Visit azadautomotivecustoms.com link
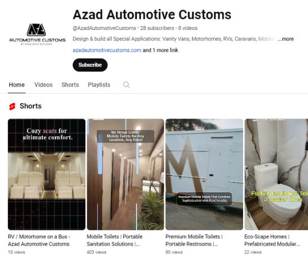Image resolution: width=308 pixels, height=255 pixels. point(107,50)
